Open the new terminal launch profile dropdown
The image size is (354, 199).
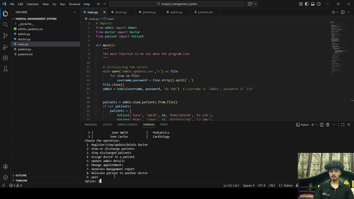316,125
